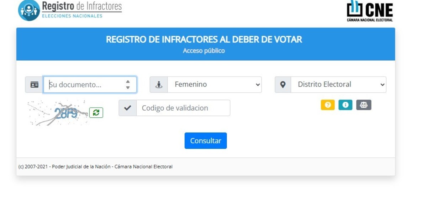The width and height of the screenshot is (427, 224).
Task: Click into the Codigo de validacion field
Action: pyautogui.click(x=183, y=108)
